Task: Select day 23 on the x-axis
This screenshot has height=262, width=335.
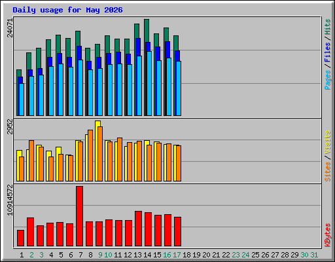Action: tap(236, 255)
